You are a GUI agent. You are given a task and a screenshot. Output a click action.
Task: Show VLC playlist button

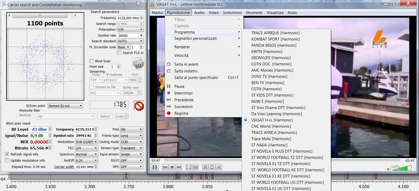pos(205,167)
